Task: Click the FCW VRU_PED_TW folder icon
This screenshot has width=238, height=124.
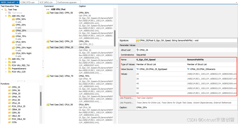Action: pos(10,65)
